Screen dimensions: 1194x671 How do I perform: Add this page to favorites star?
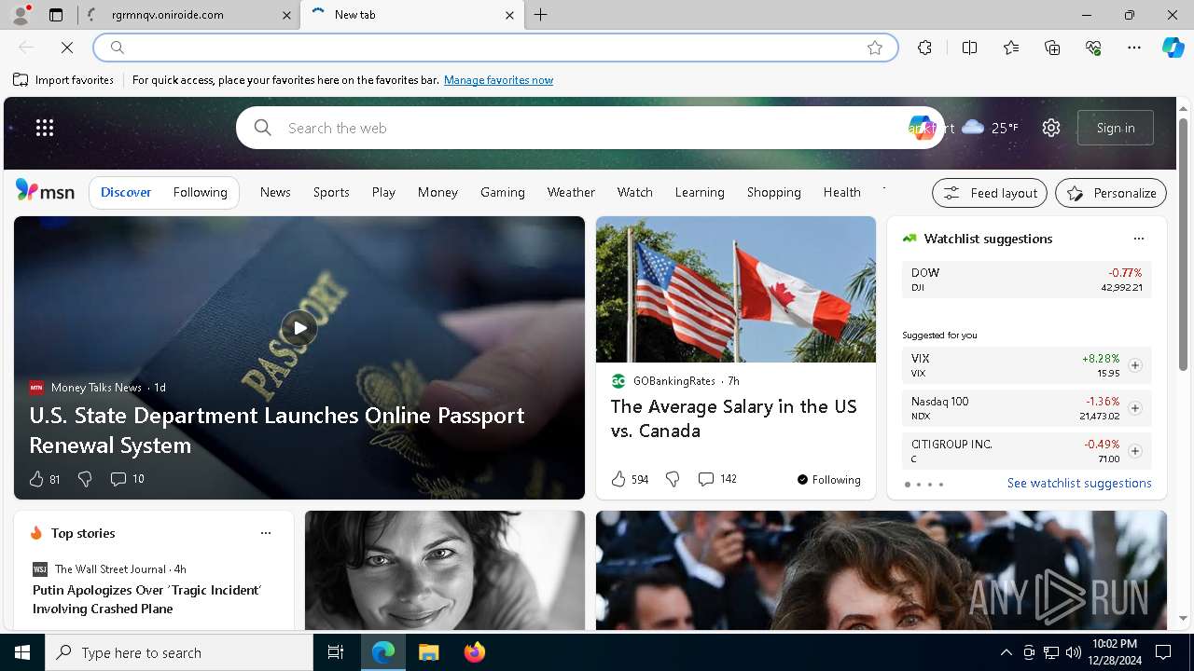tap(875, 48)
